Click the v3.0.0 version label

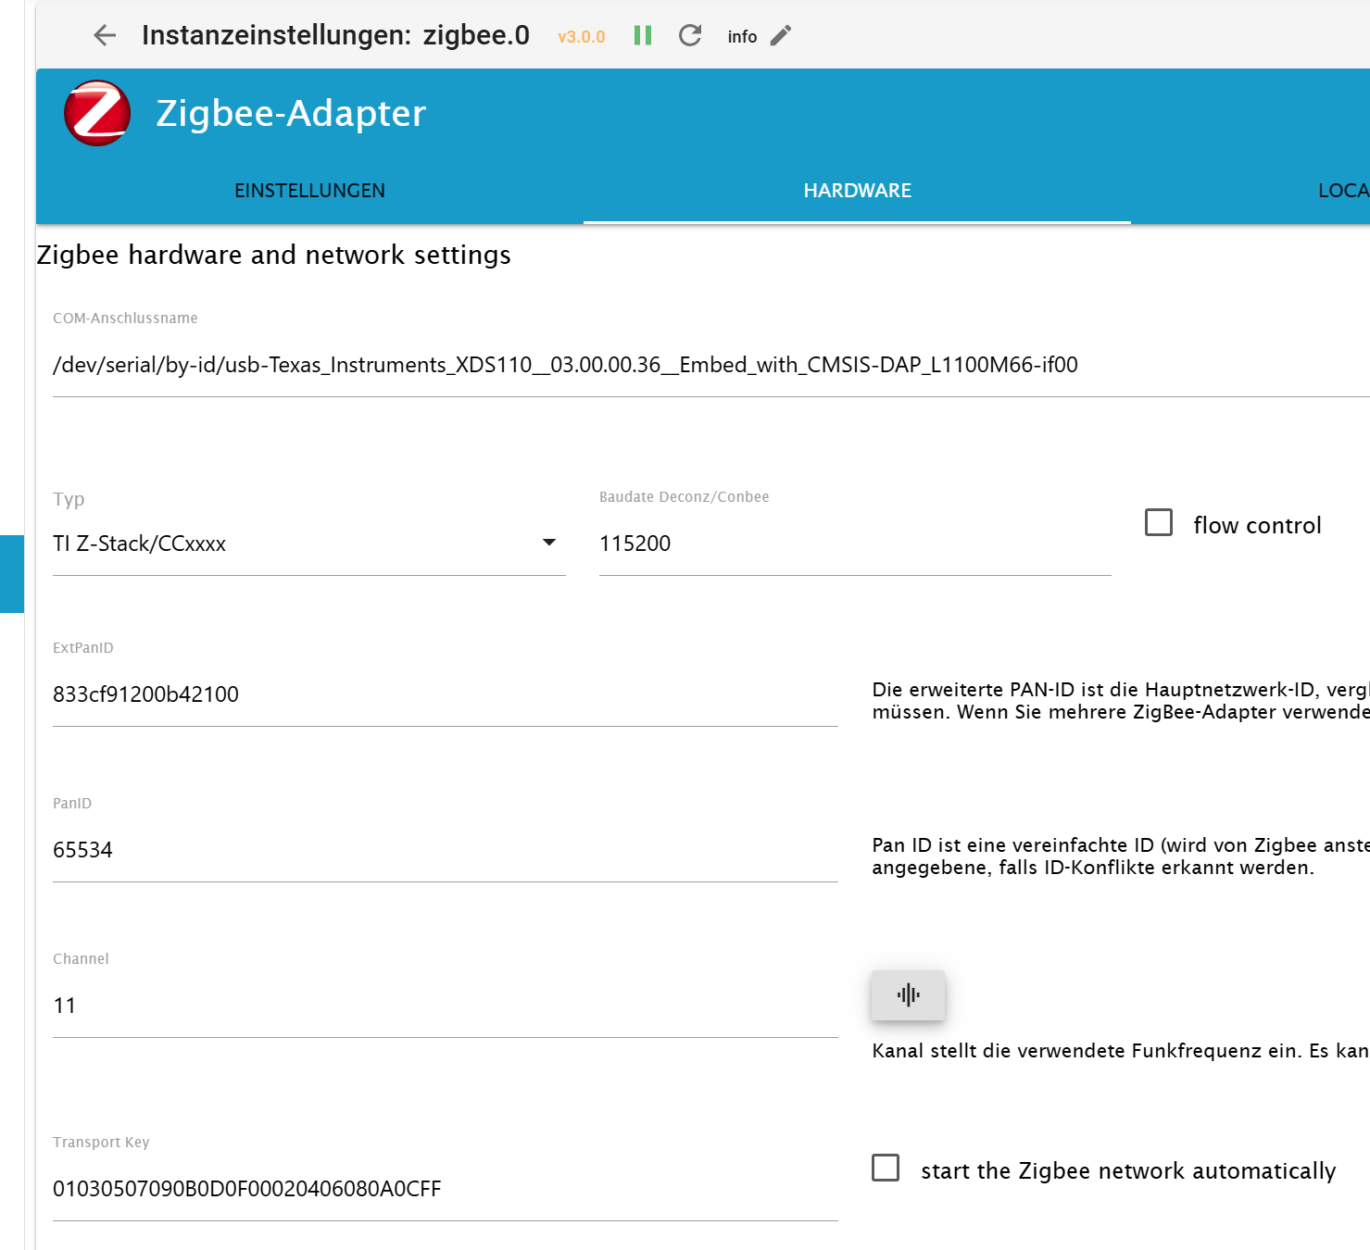pos(581,37)
